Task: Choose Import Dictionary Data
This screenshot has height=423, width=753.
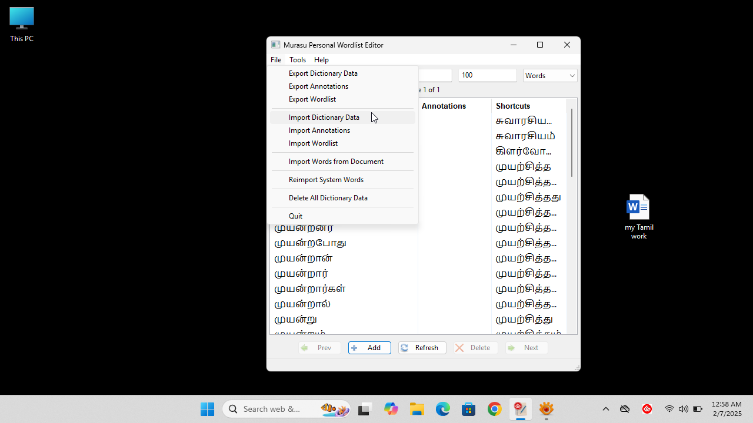Action: (x=324, y=117)
